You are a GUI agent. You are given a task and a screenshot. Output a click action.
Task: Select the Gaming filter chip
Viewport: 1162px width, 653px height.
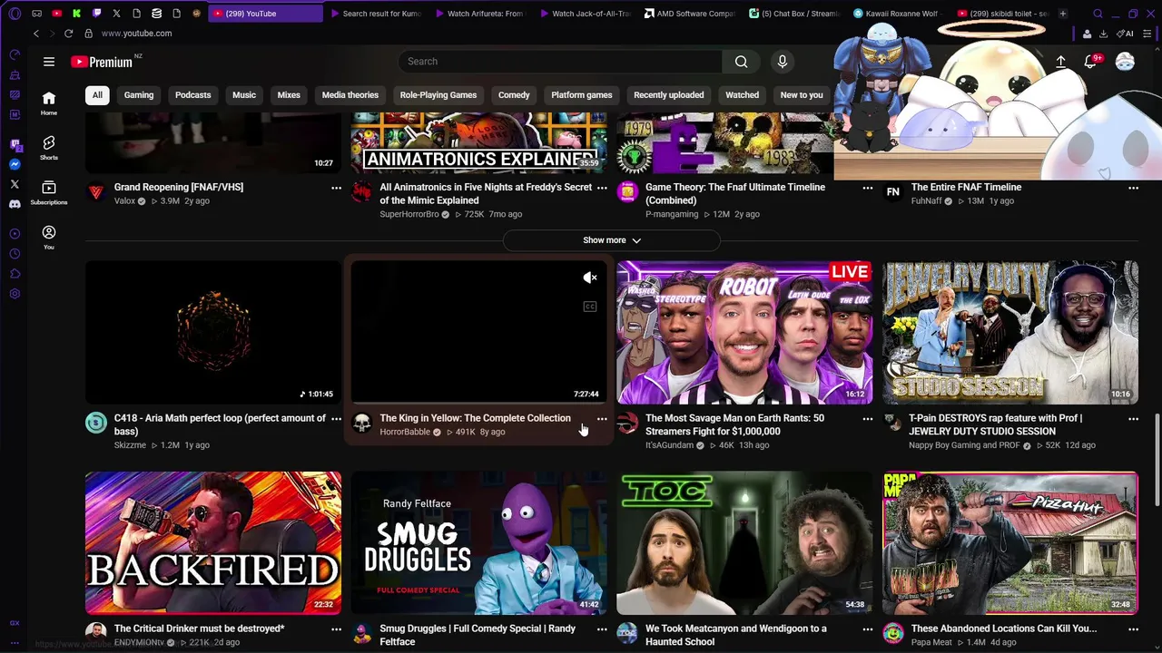139,95
